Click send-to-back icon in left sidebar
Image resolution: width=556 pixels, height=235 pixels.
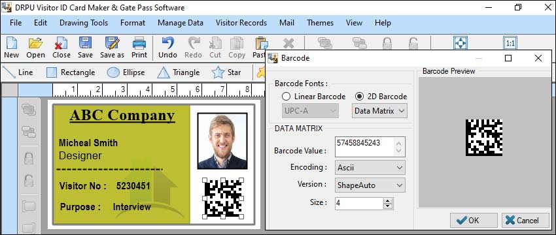[29, 132]
